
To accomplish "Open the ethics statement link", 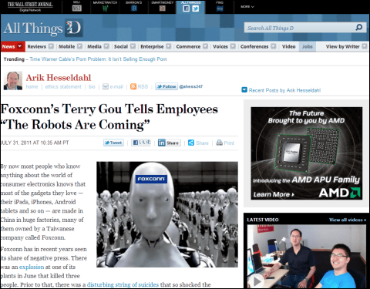I will tap(63, 86).
